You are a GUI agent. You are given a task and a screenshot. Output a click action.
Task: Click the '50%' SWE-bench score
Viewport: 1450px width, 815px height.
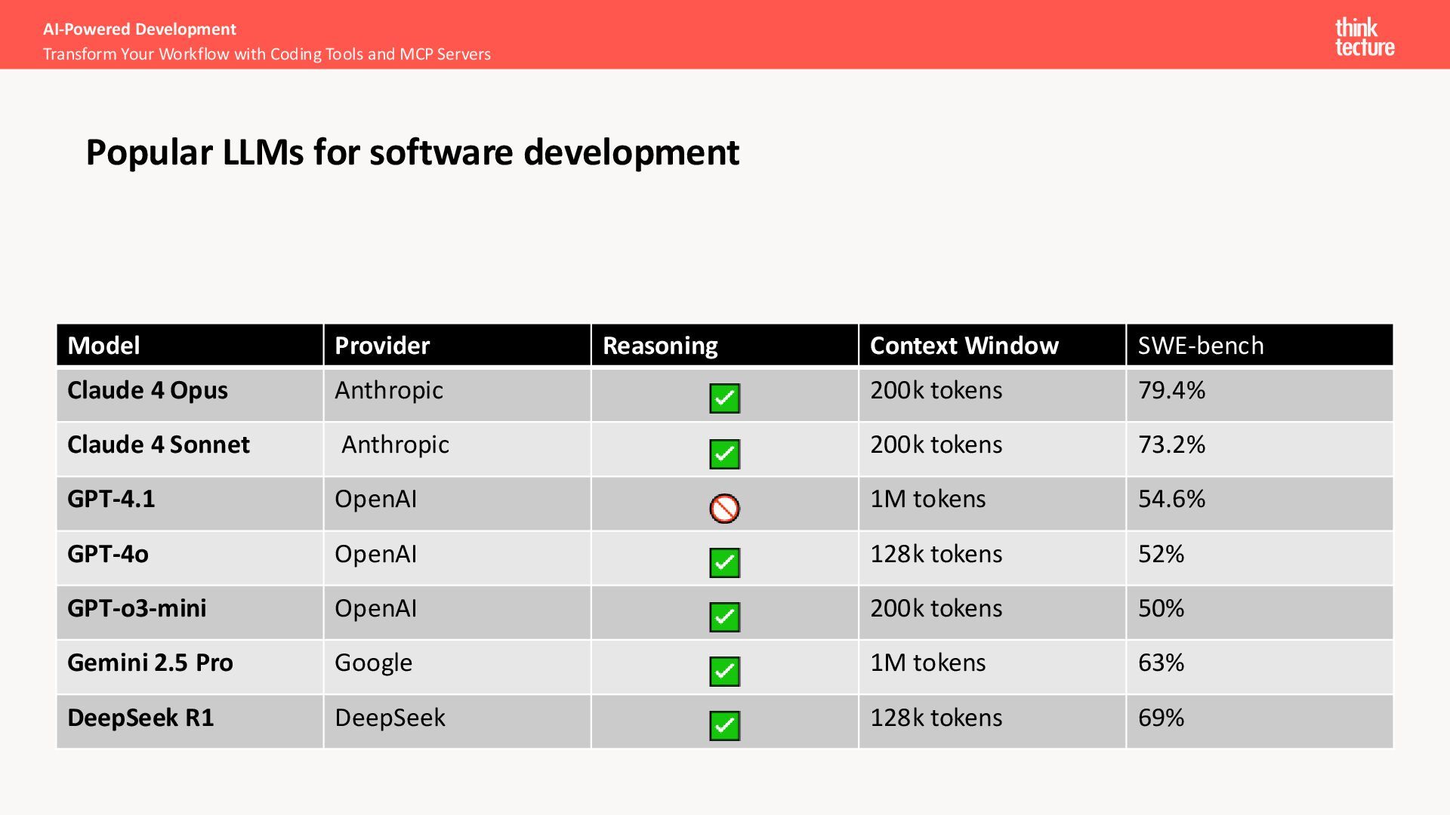coord(1162,608)
